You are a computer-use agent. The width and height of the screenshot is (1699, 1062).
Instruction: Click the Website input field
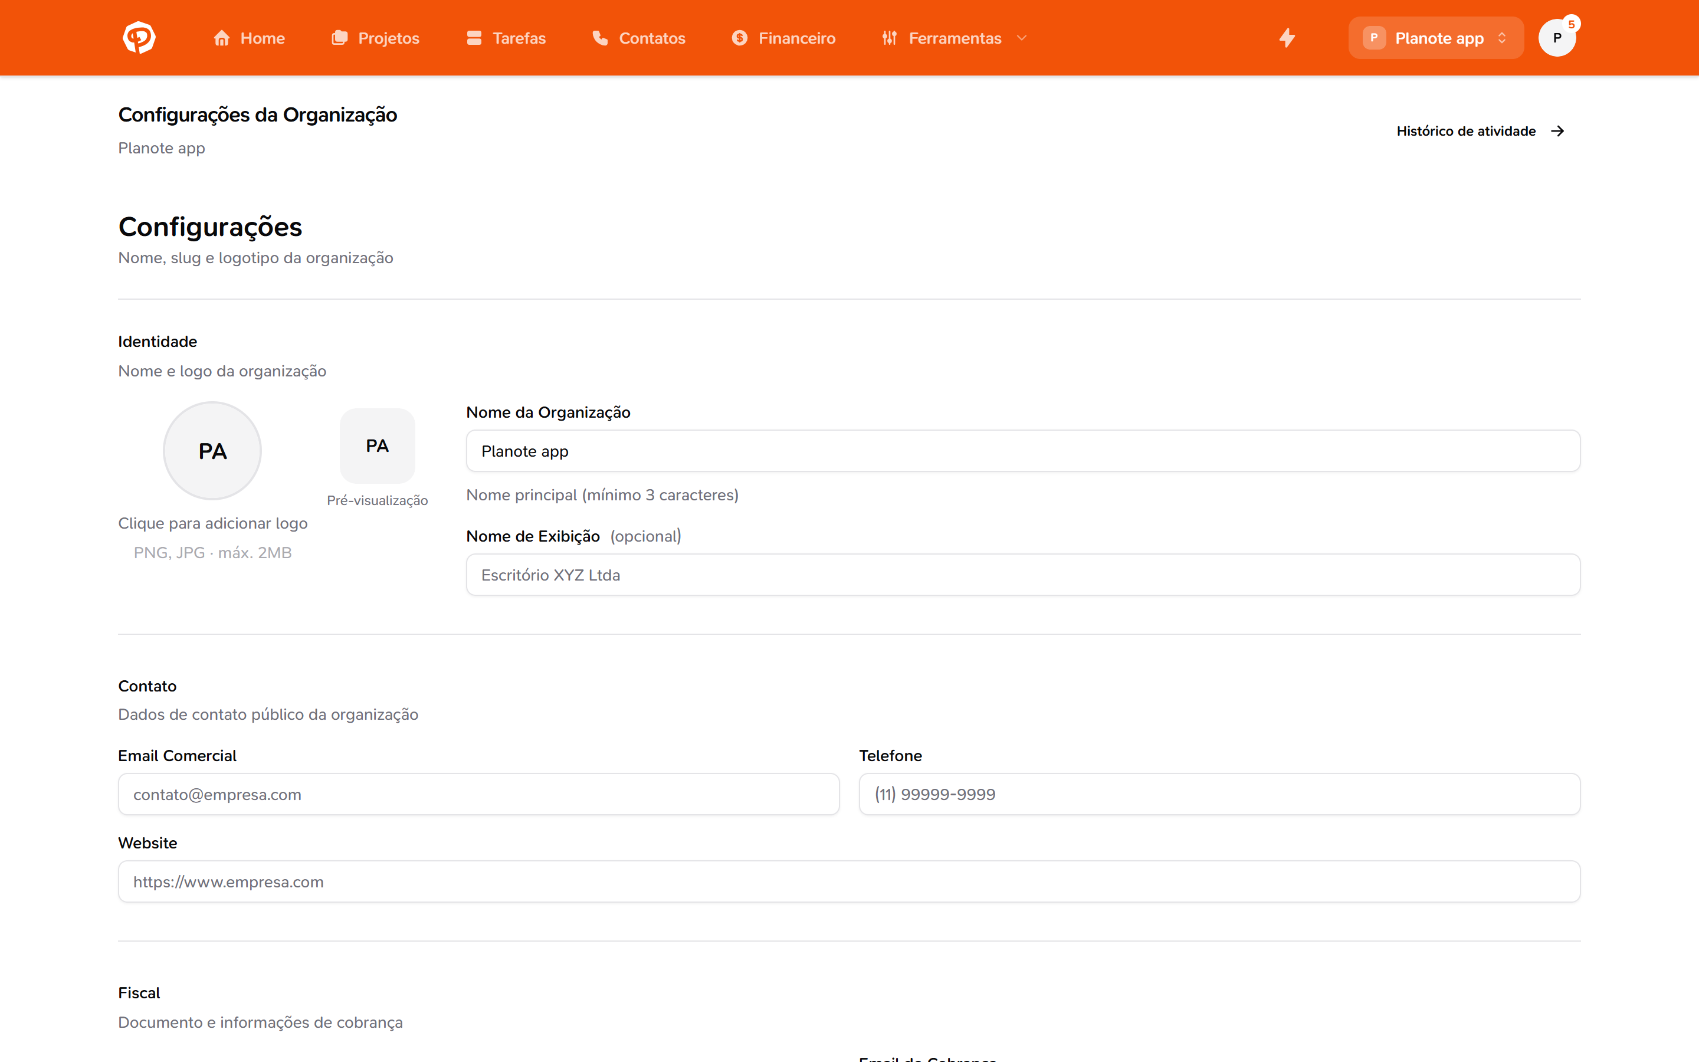click(x=849, y=881)
